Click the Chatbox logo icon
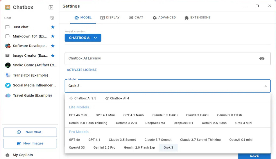 click(8, 7)
